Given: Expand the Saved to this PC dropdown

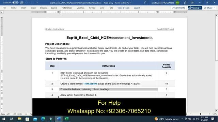Looking at the screenshot, I should click(130, 3).
